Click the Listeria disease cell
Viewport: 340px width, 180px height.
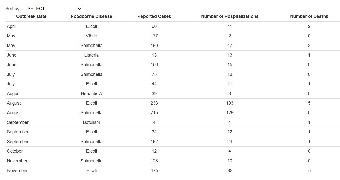(91, 55)
